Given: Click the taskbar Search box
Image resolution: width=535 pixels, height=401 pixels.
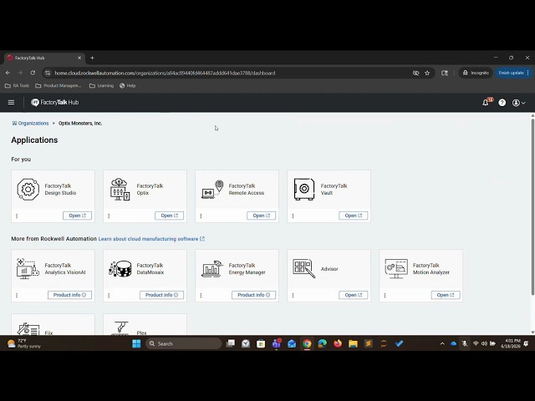Looking at the screenshot, I should pos(184,343).
